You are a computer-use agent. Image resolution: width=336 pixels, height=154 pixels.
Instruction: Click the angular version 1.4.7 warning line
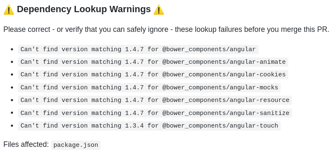point(138,50)
